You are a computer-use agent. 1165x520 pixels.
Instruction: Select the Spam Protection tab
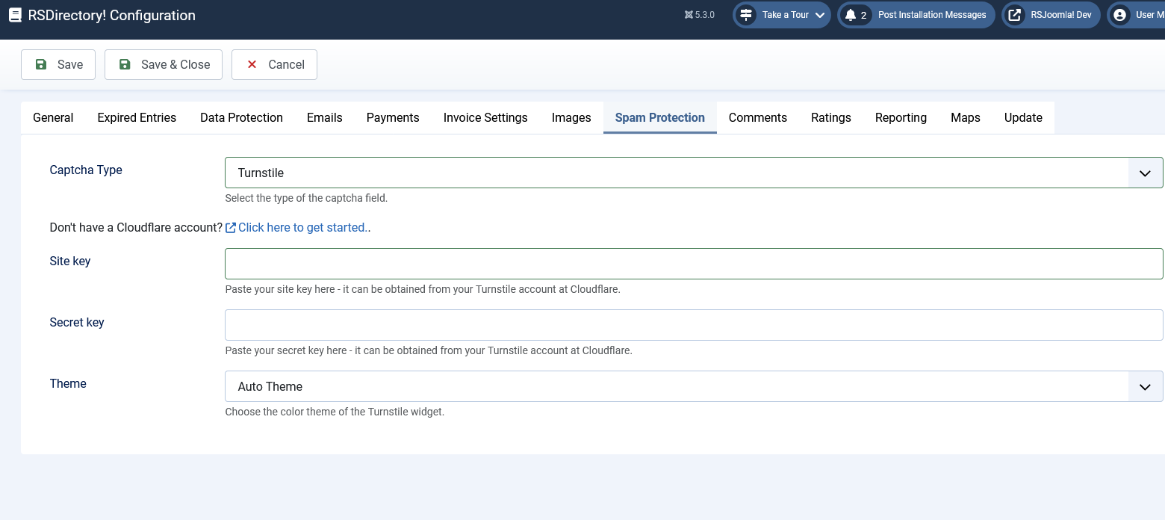(660, 117)
